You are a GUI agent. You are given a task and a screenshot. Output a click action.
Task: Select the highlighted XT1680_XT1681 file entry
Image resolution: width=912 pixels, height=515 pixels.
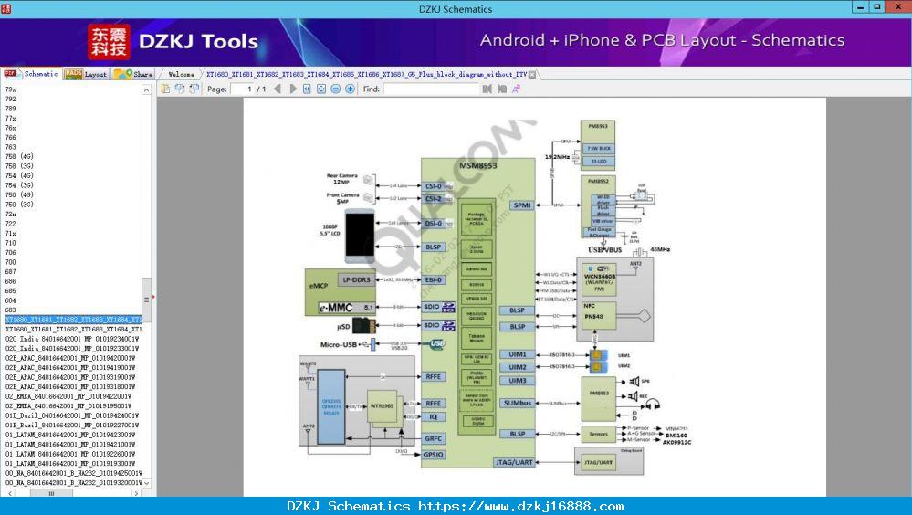click(73, 320)
